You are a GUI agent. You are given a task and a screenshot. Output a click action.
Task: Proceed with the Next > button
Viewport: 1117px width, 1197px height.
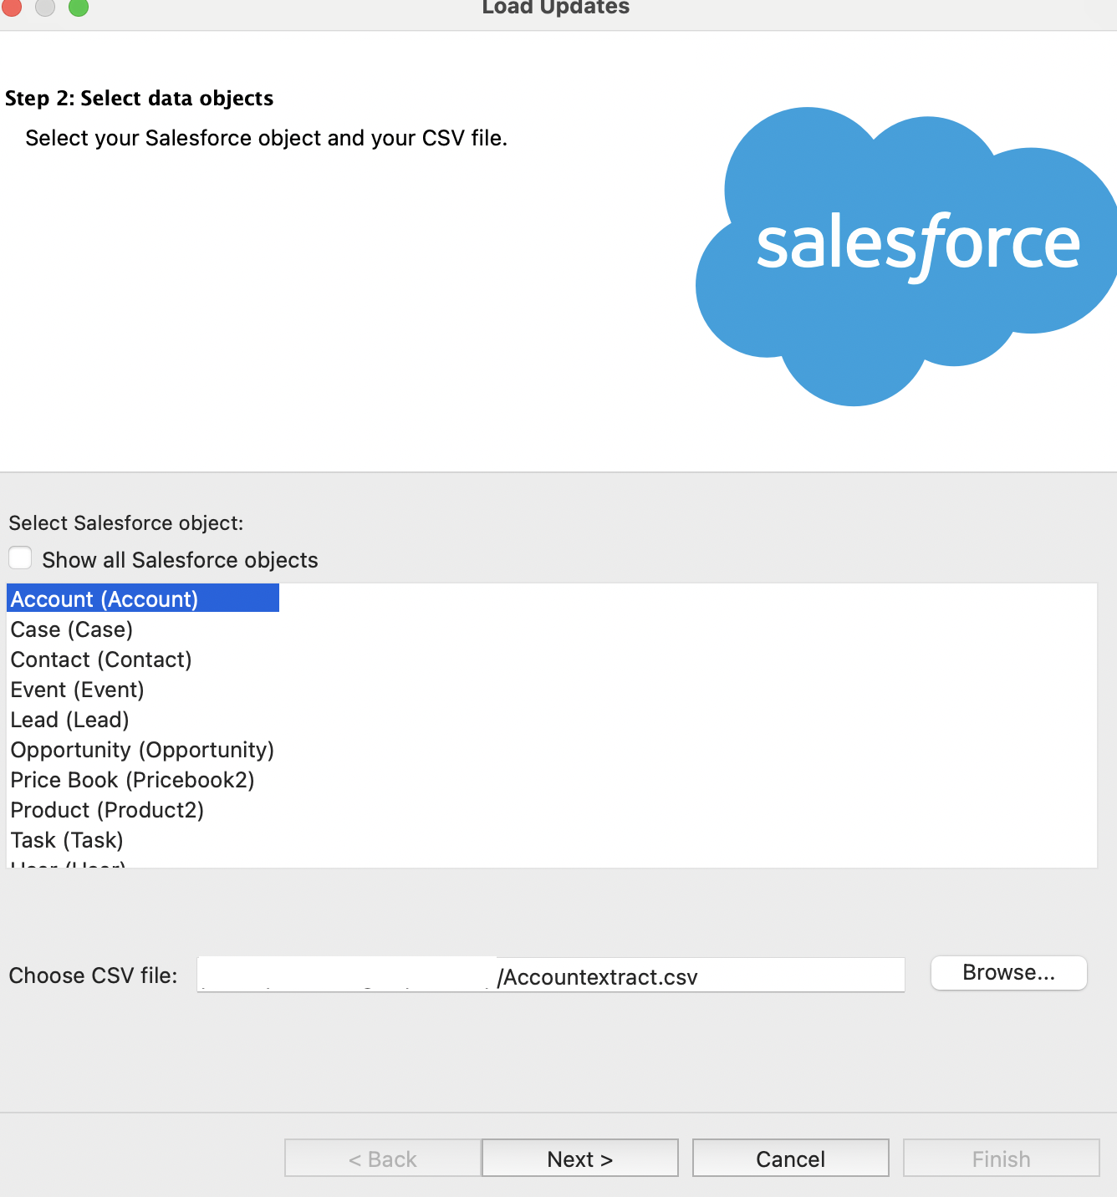(580, 1158)
